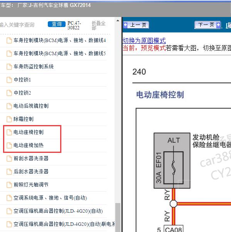Open 电动后视镜控制 diagram

31,106
